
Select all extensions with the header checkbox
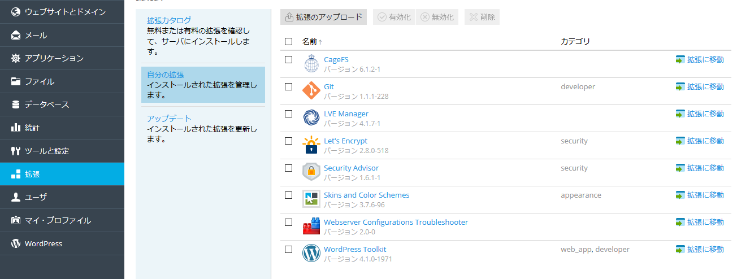click(x=289, y=41)
